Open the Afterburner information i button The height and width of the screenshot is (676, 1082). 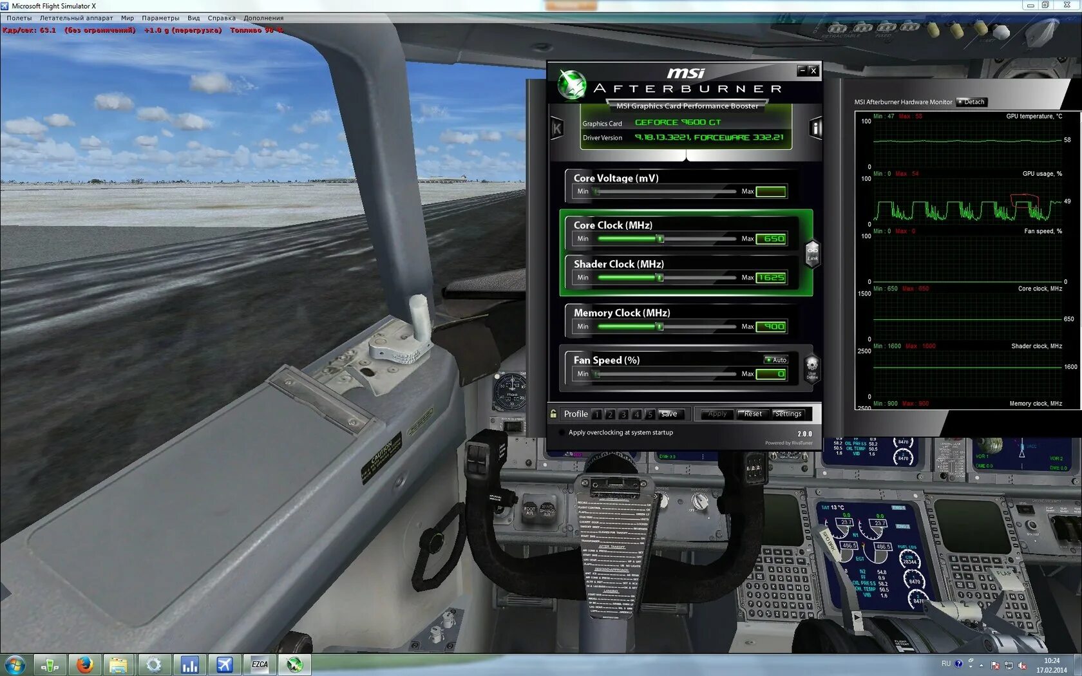pyautogui.click(x=815, y=128)
